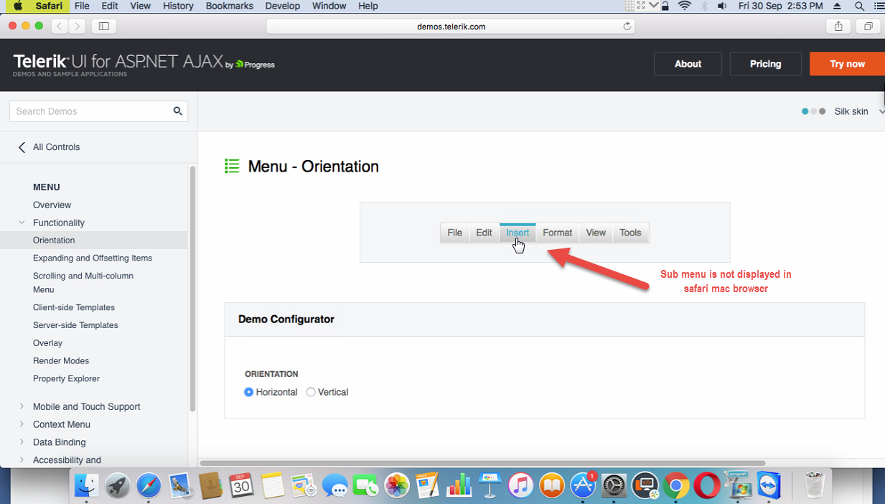
Task: Select the Vertical orientation radio button
Action: (x=311, y=392)
